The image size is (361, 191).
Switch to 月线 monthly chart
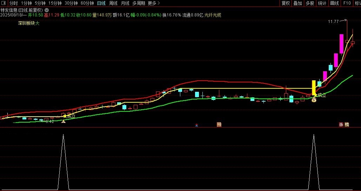(125, 3)
